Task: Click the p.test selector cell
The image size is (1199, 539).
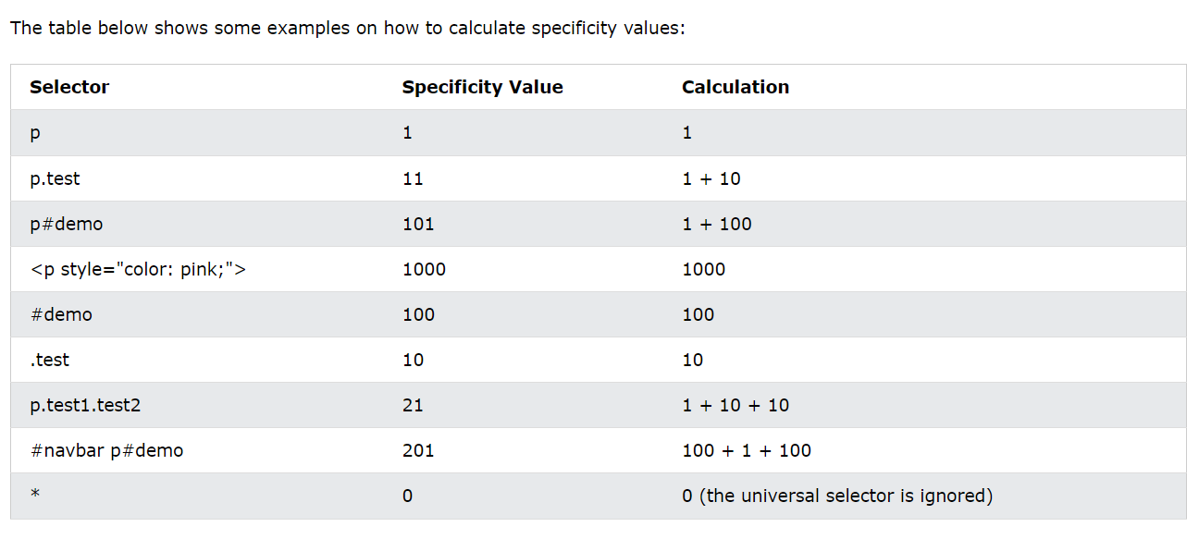Action: click(55, 178)
